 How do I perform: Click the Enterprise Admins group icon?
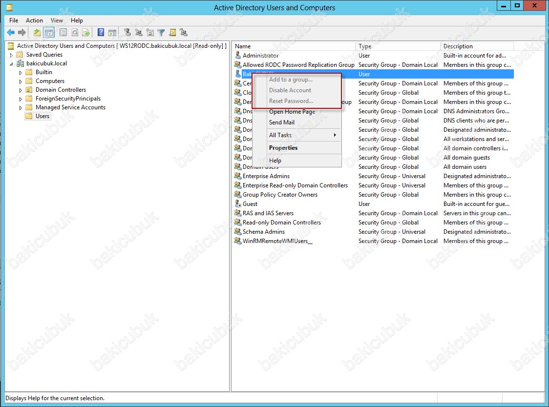pos(238,176)
